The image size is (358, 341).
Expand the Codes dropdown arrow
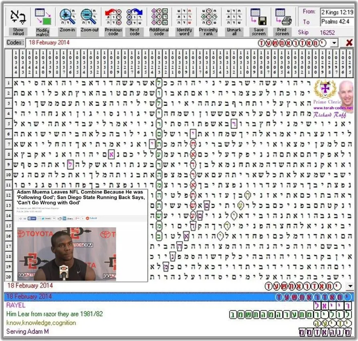[x=334, y=43]
